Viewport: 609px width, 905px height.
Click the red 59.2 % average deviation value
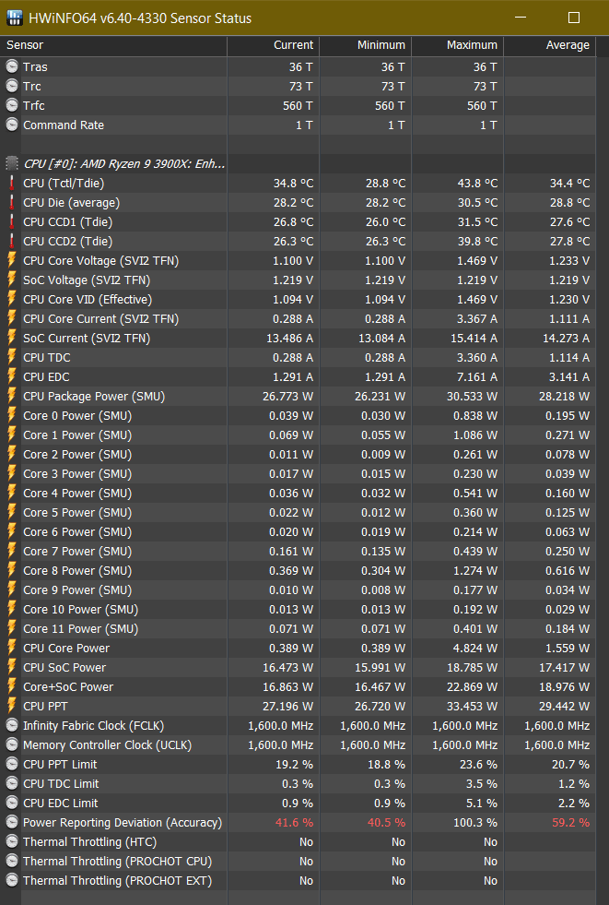click(570, 823)
